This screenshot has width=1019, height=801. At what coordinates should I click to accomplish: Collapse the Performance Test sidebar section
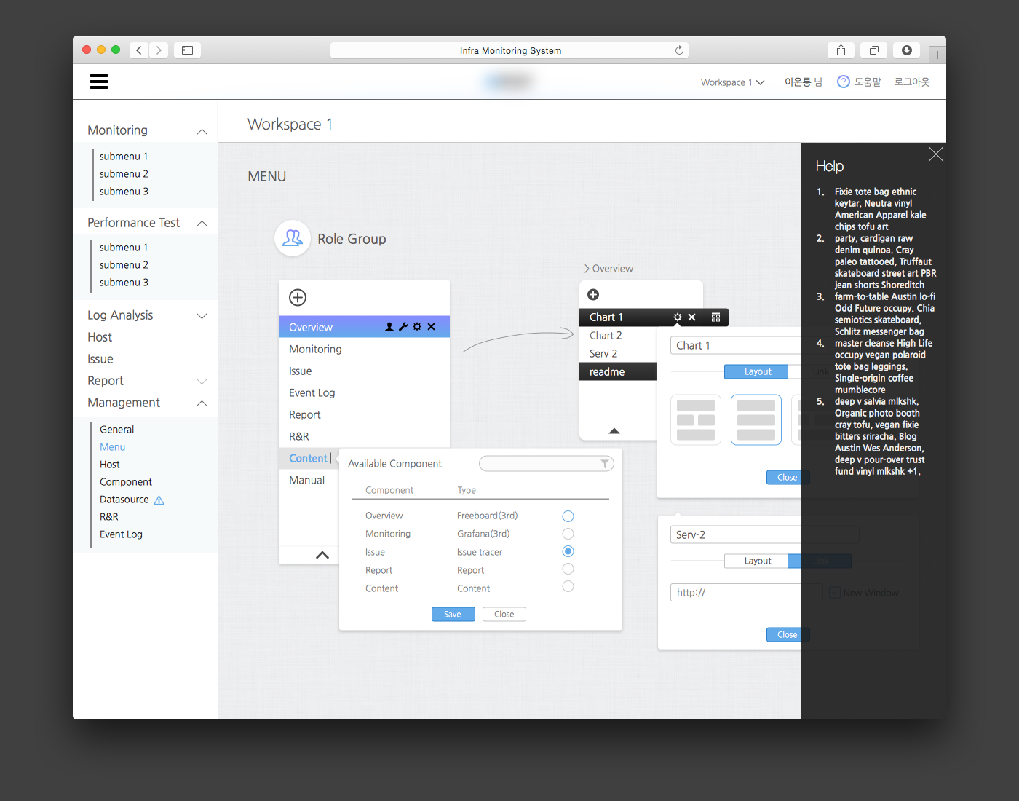coord(202,224)
